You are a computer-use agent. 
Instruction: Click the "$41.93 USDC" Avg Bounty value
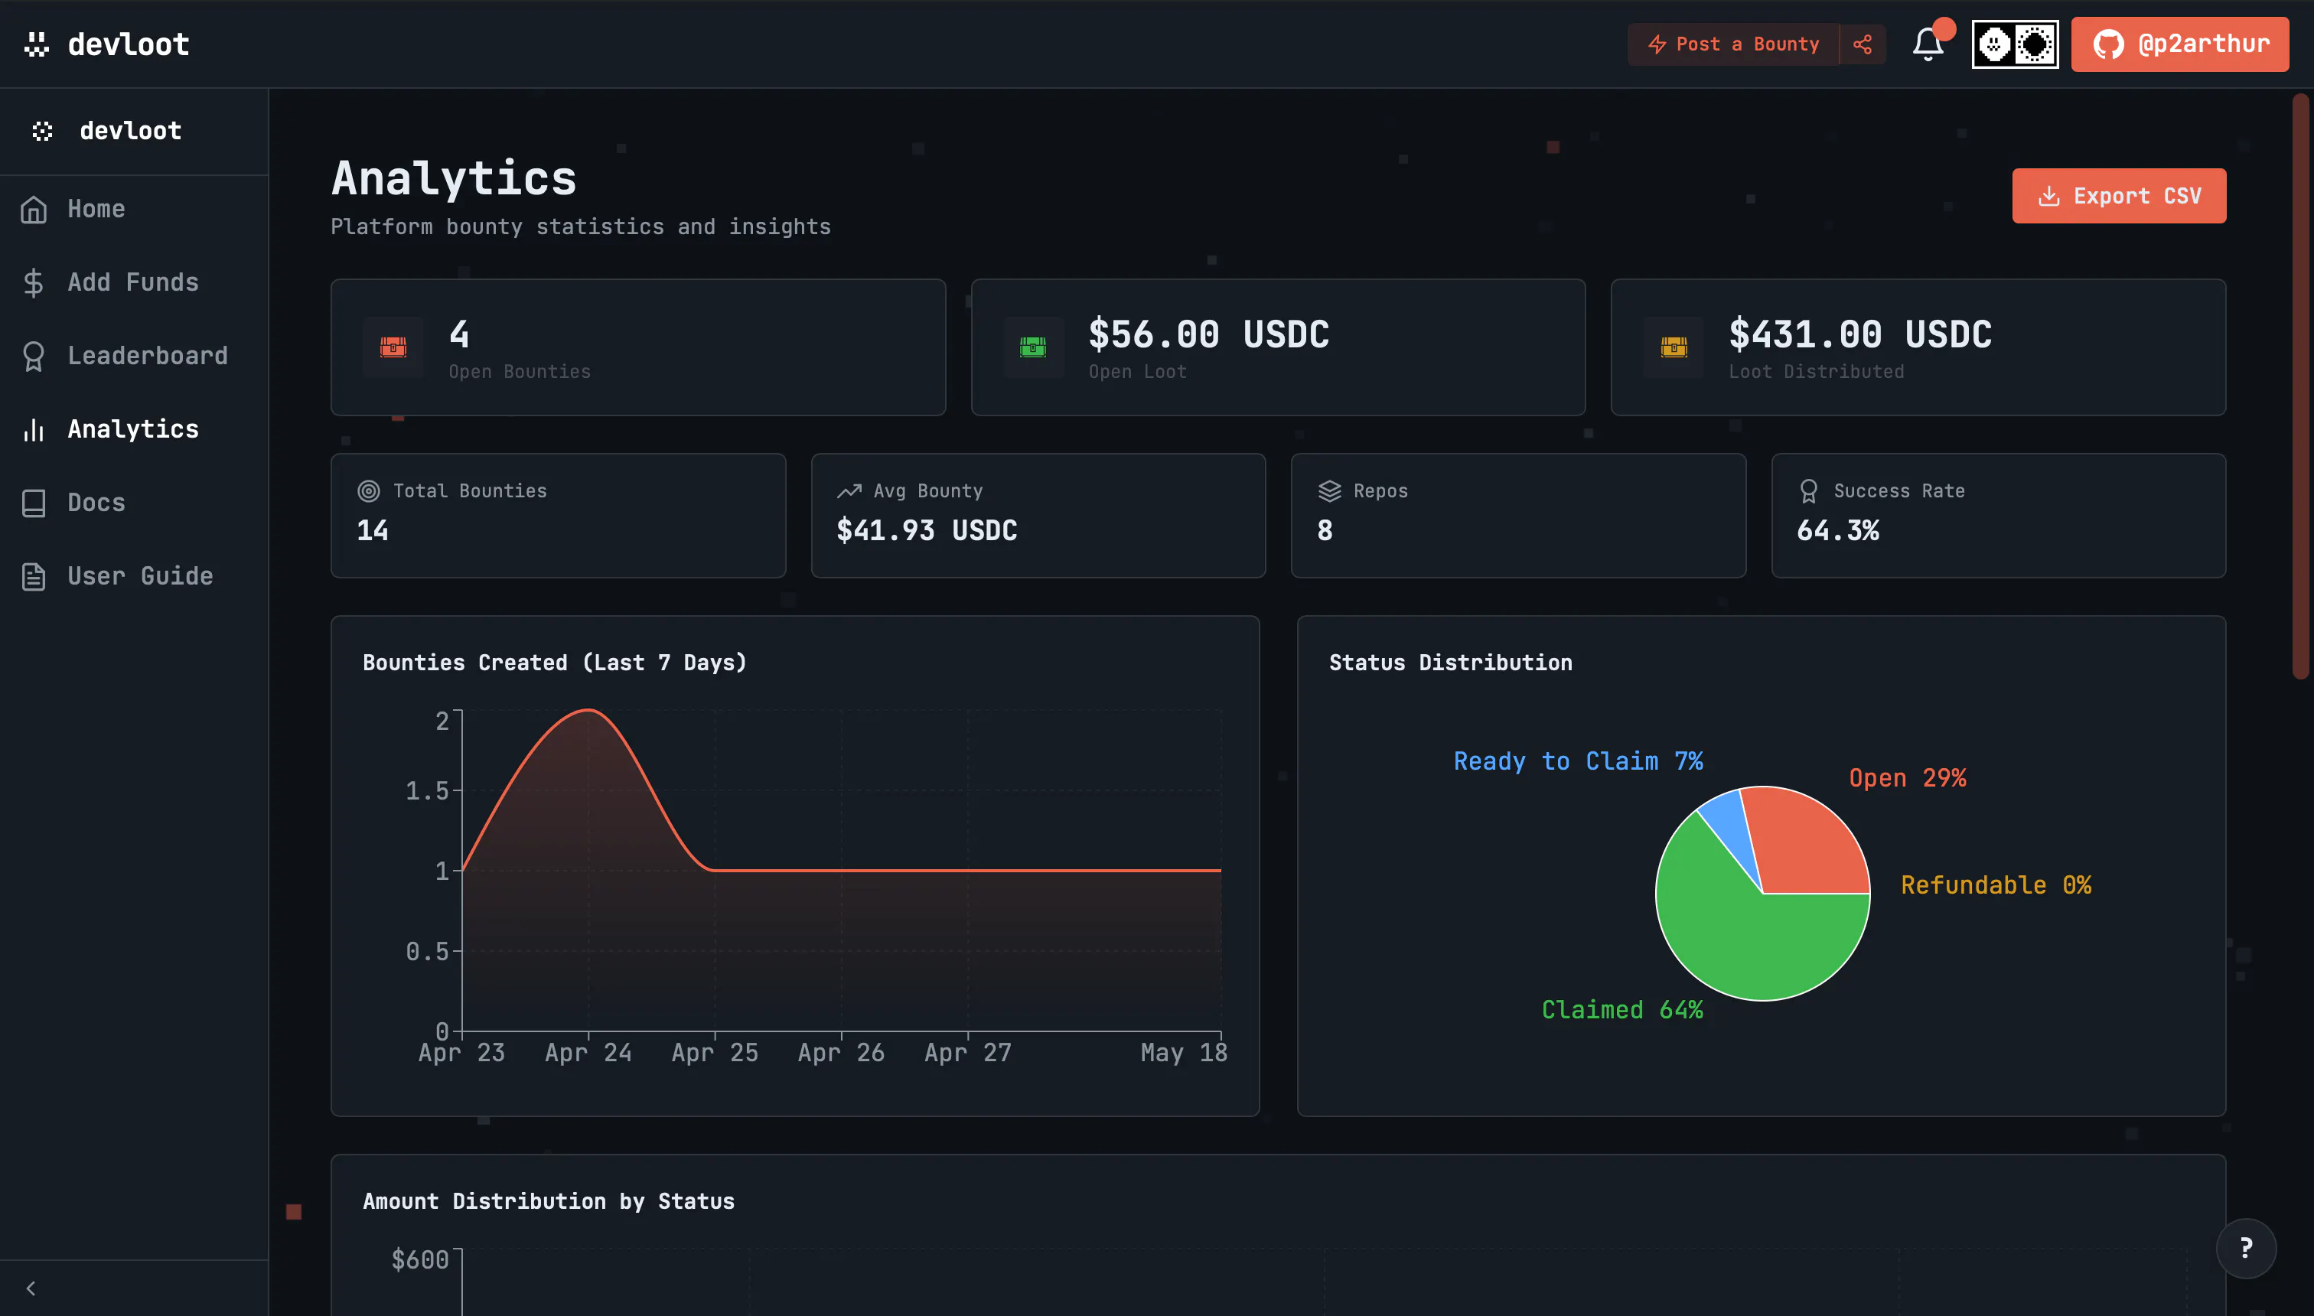(927, 530)
